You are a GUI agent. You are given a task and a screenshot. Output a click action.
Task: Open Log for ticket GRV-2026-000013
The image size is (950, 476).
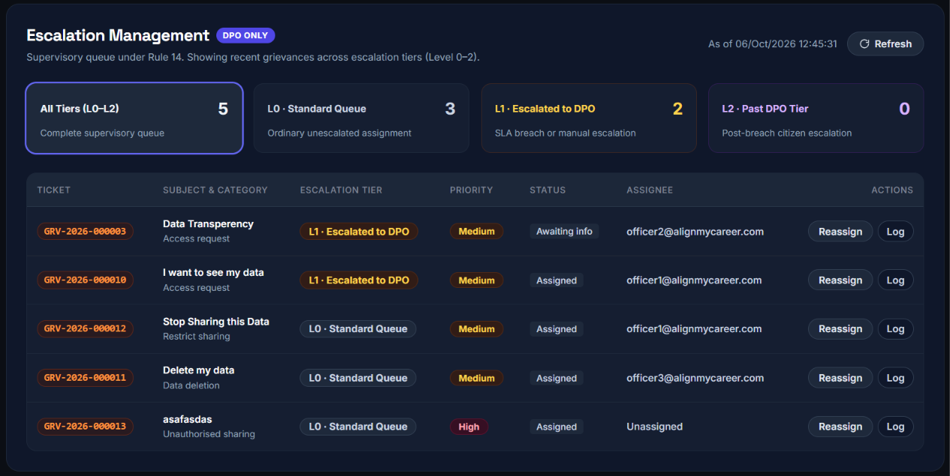tap(895, 427)
